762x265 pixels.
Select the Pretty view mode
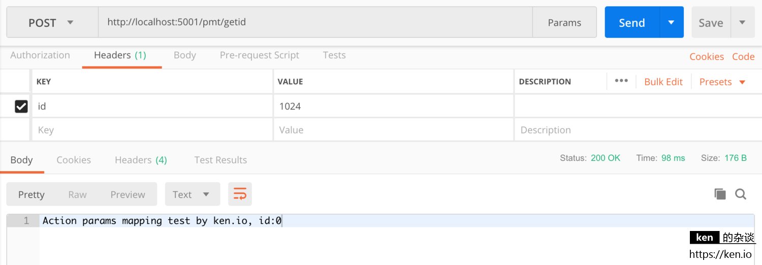pos(31,194)
